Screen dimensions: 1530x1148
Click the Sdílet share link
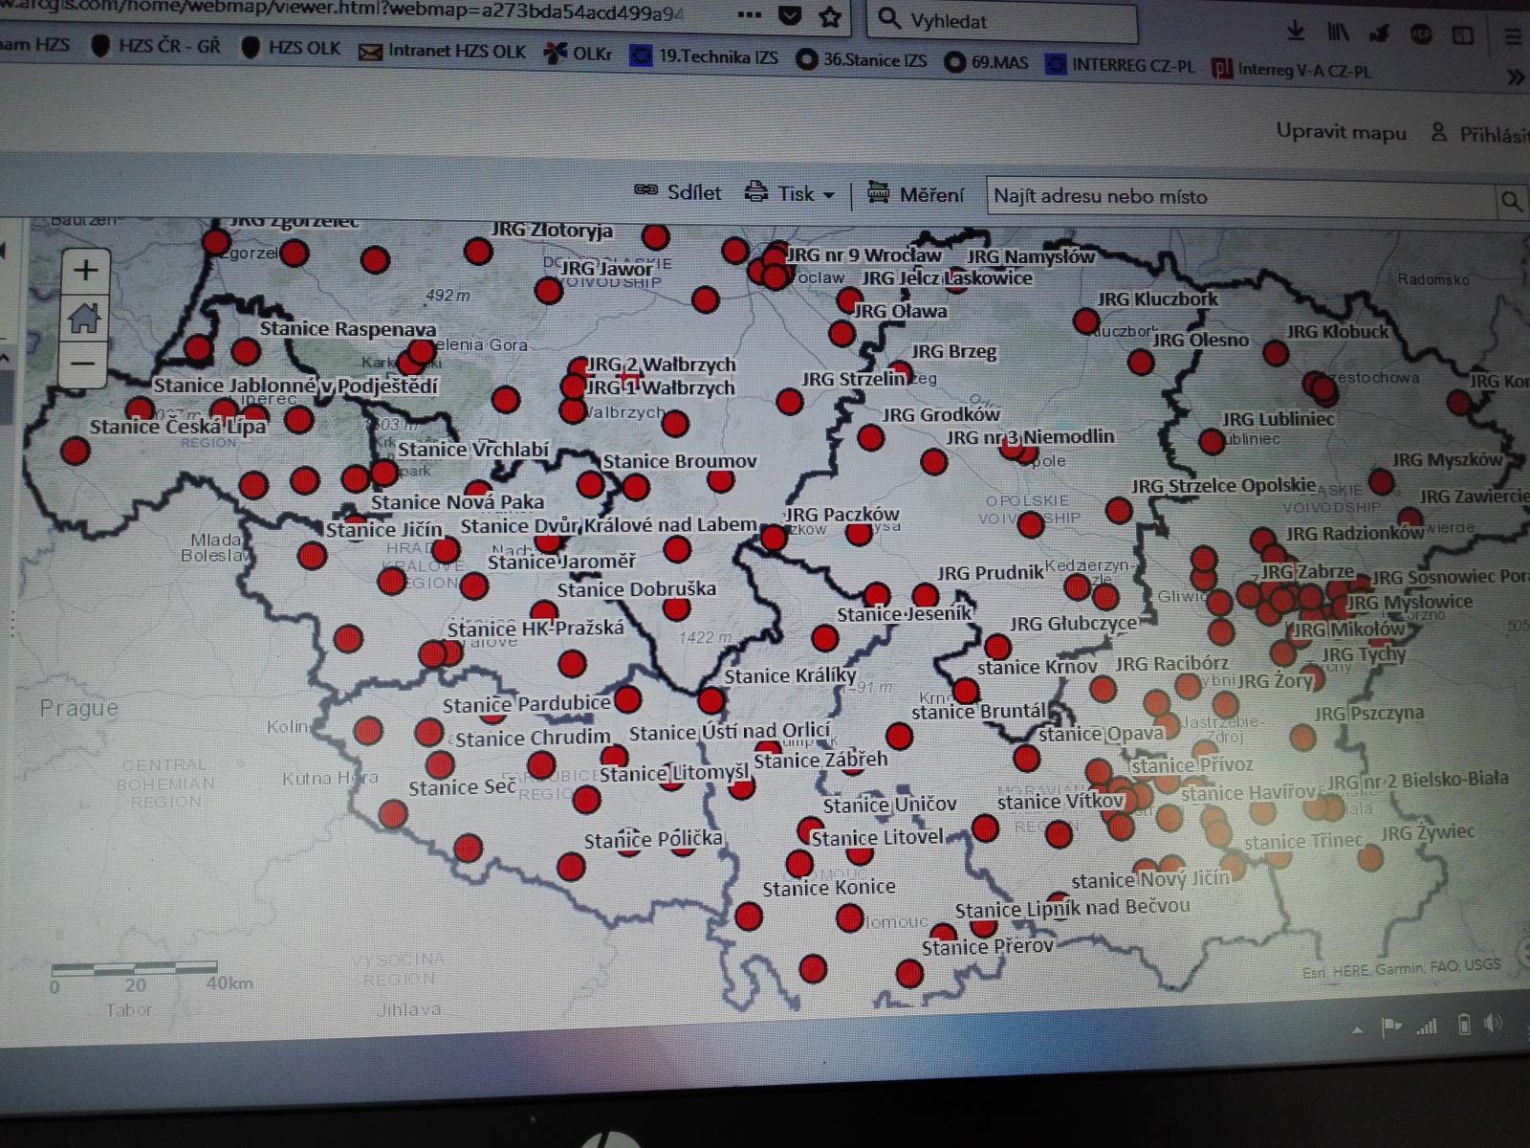(679, 192)
